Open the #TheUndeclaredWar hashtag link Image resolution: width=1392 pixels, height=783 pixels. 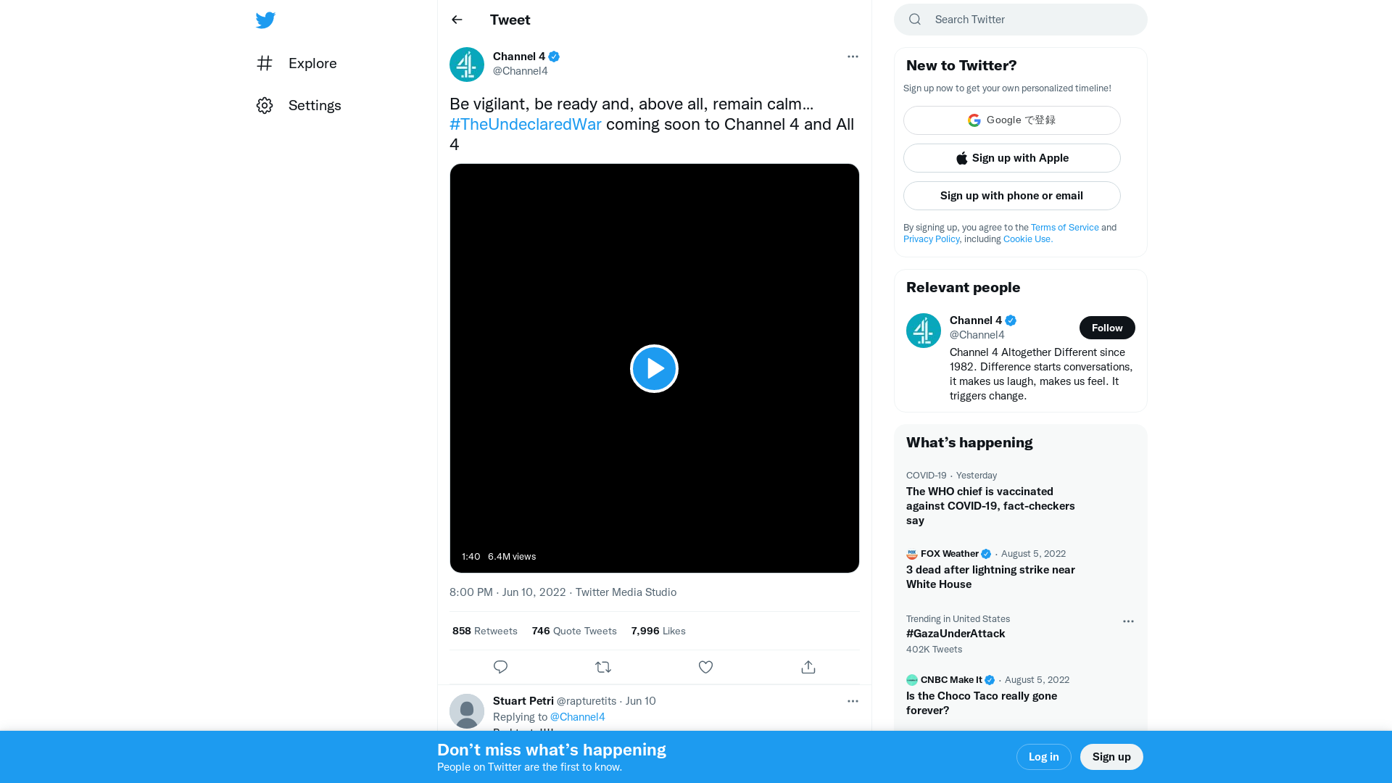point(526,124)
